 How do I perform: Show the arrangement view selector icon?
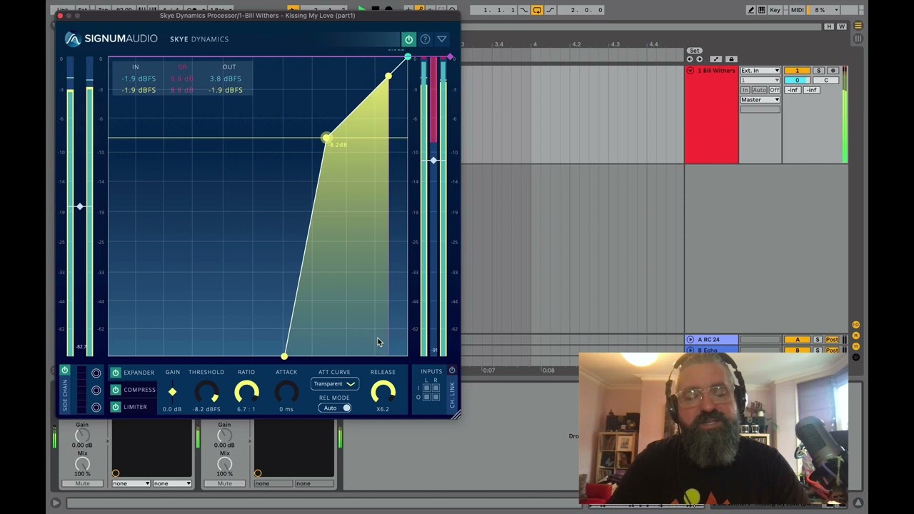click(x=858, y=26)
